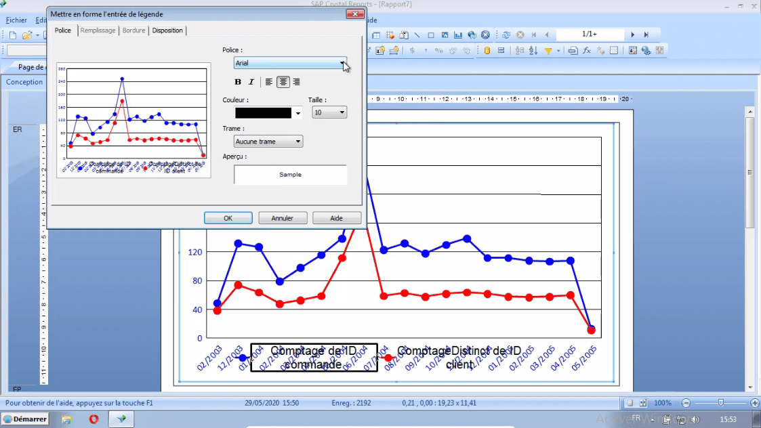Image resolution: width=761 pixels, height=428 pixels.
Task: Click the Opera icon in the taskbar
Action: [94, 419]
